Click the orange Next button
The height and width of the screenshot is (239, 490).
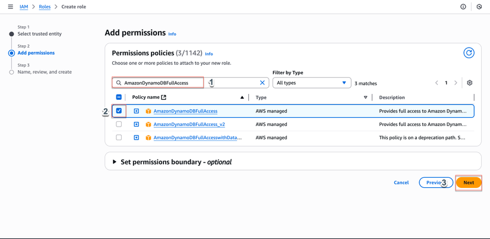[469, 183]
